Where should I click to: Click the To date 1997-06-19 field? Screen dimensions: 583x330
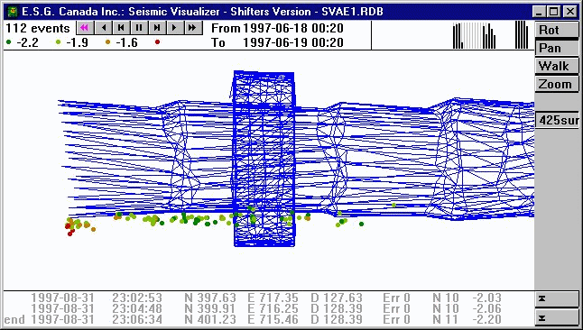pos(293,42)
